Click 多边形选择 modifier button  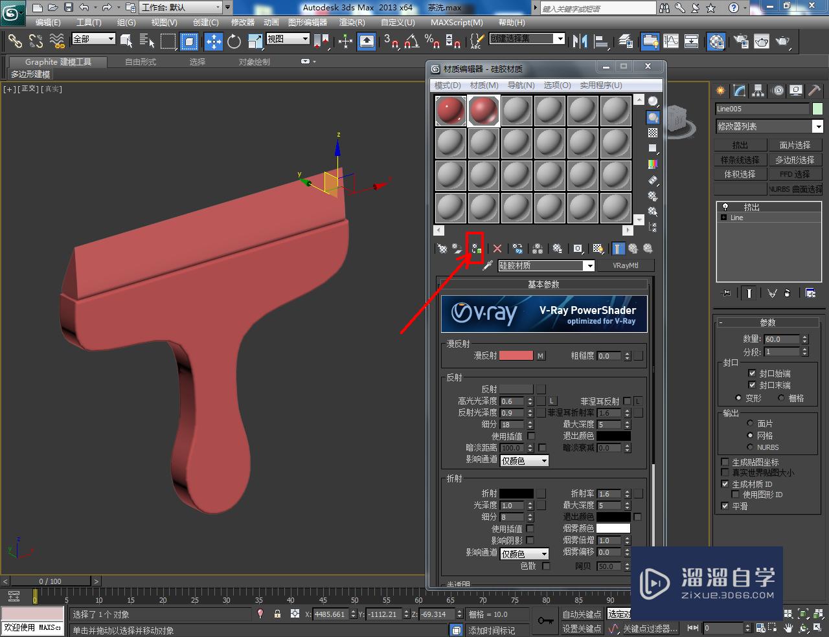tap(795, 160)
